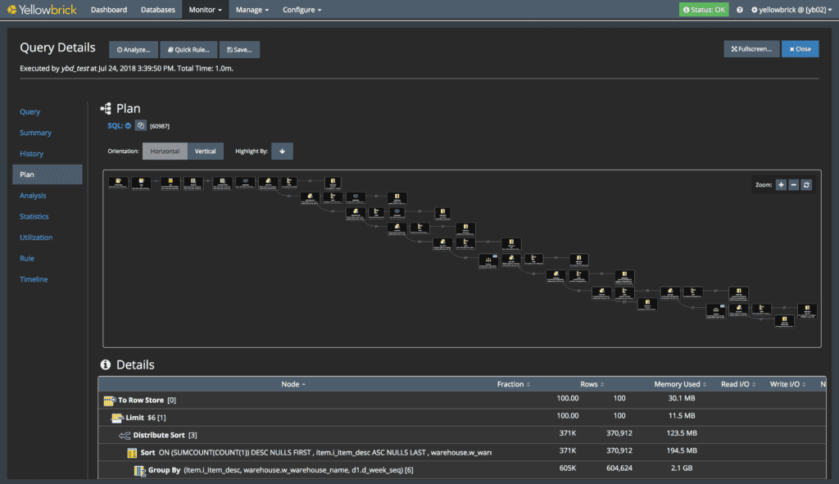Viewport: 839px width, 484px height.
Task: Reset plan zoom with refresh icon
Action: [806, 185]
